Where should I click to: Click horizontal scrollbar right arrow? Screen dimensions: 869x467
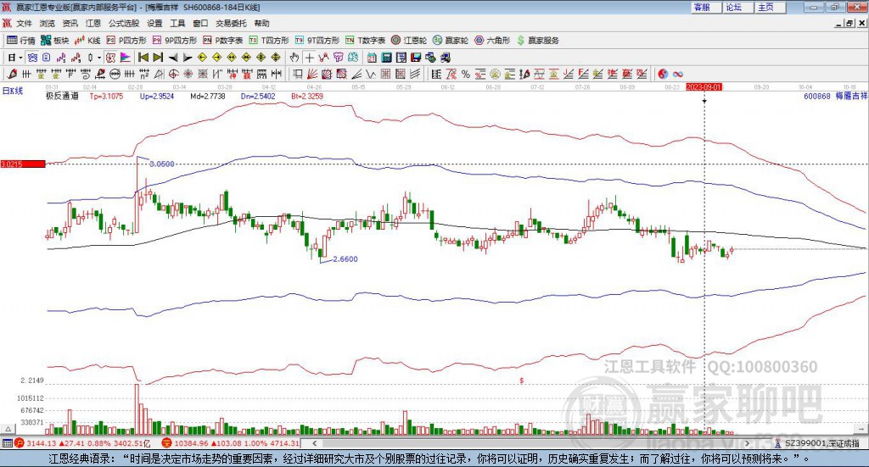(x=747, y=443)
